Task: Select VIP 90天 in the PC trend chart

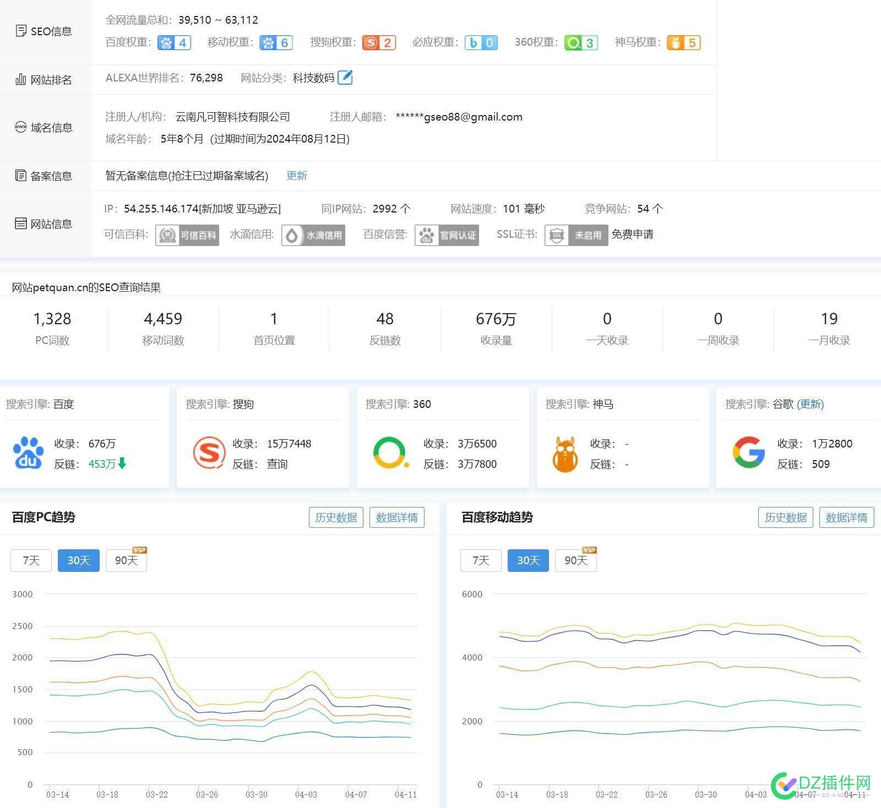Action: tap(127, 560)
